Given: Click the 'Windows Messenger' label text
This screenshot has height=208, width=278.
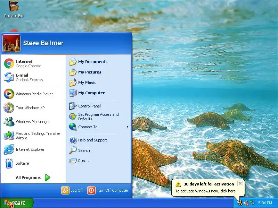Looking at the screenshot, I should (33, 122).
